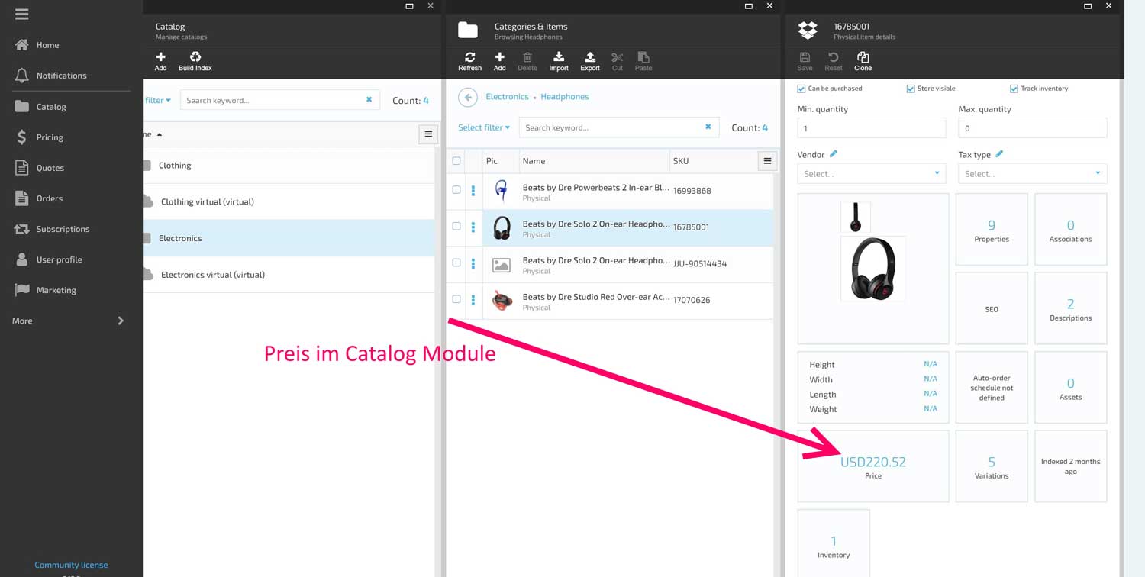This screenshot has width=1145, height=577.
Task: Open the hamburger main menu
Action: click(x=21, y=15)
